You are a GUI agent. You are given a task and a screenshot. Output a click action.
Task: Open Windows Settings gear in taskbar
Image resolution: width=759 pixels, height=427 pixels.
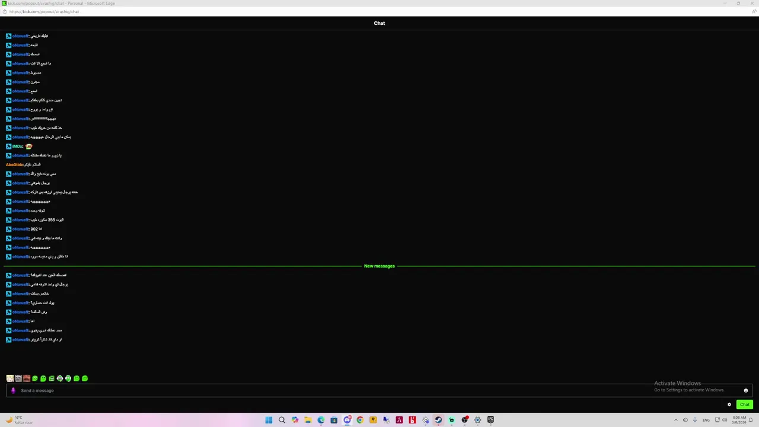pos(477,420)
